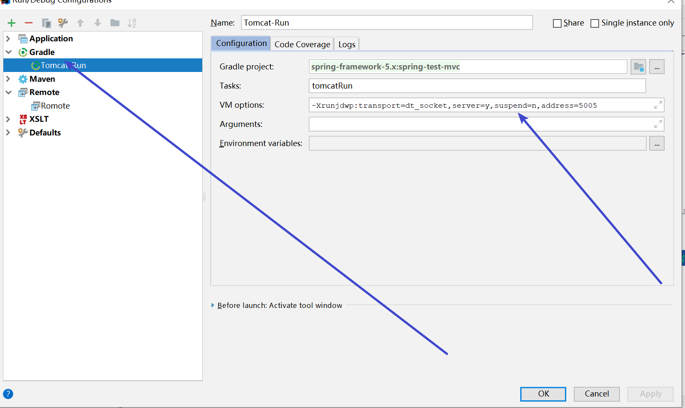685x408 pixels.
Task: Click the Romote configuration icon
Action: [x=36, y=106]
